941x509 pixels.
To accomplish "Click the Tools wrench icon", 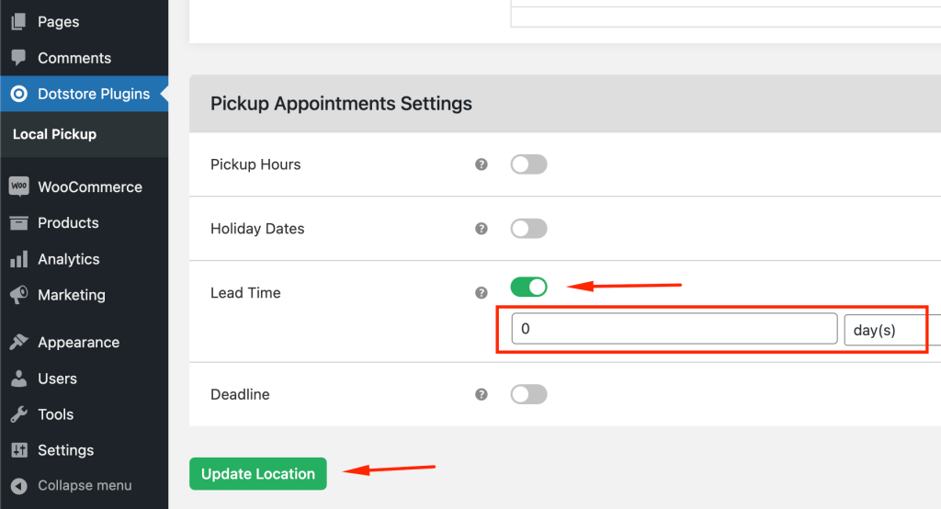I will pyautogui.click(x=18, y=414).
